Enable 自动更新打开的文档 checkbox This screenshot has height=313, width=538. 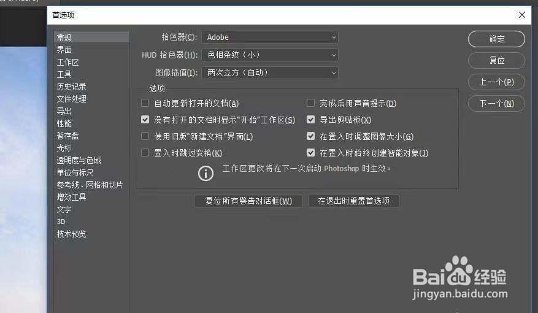tap(145, 103)
